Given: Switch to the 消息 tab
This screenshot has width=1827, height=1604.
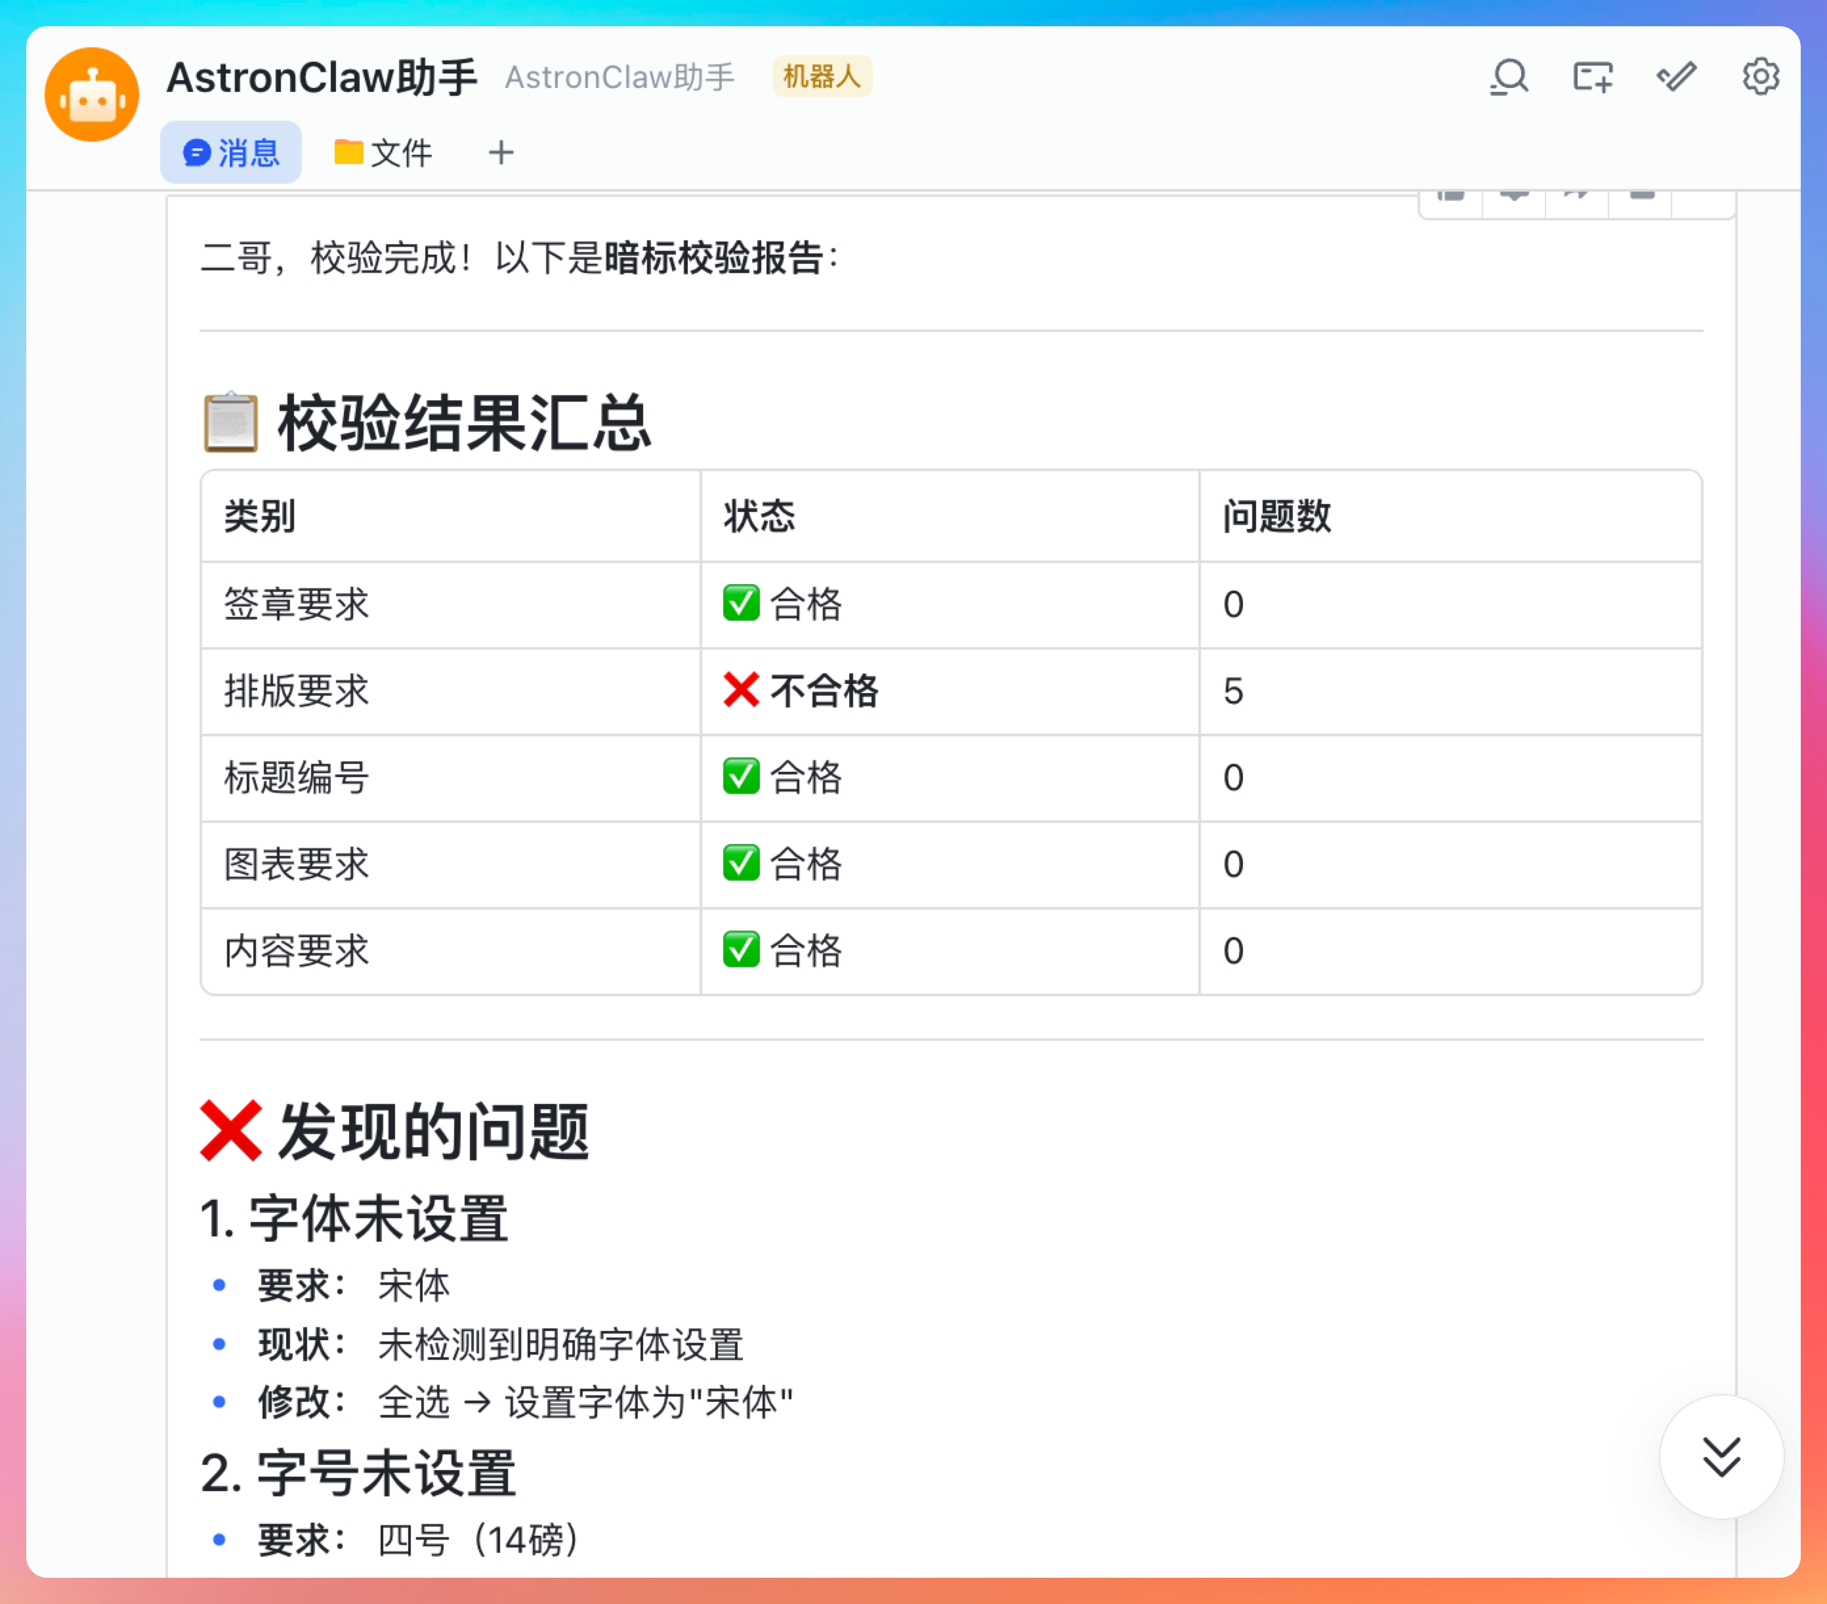Looking at the screenshot, I should [x=230, y=153].
